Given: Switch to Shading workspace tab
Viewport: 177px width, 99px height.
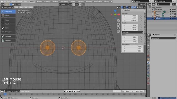Looking at the screenshot, I should pos(73,2).
